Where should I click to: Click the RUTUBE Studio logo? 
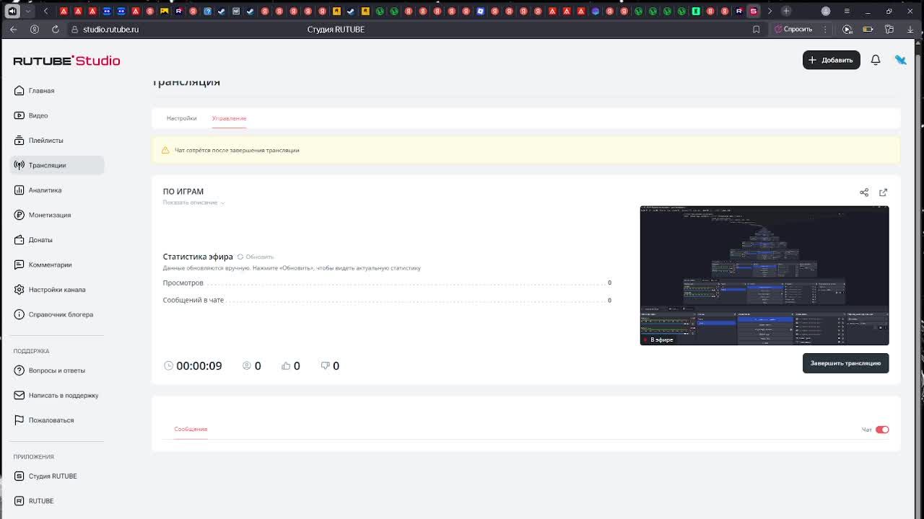pos(66,61)
